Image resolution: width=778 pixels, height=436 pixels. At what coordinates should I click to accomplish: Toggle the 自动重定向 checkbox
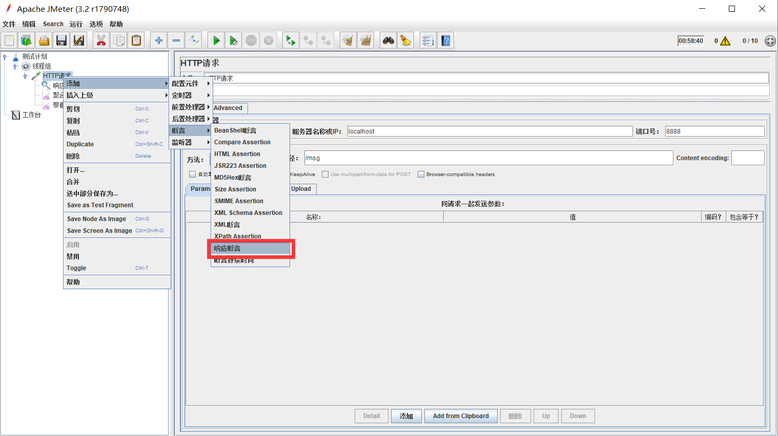[193, 175]
